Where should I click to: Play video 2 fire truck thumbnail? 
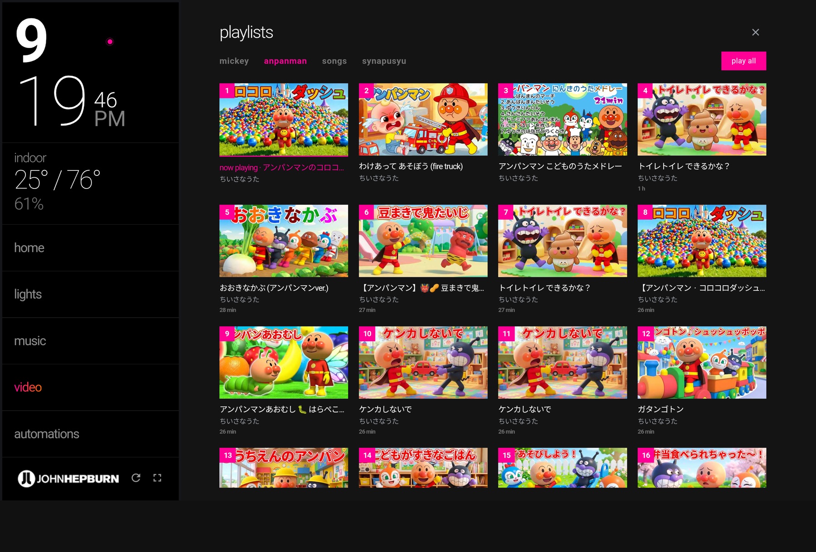[x=423, y=119]
